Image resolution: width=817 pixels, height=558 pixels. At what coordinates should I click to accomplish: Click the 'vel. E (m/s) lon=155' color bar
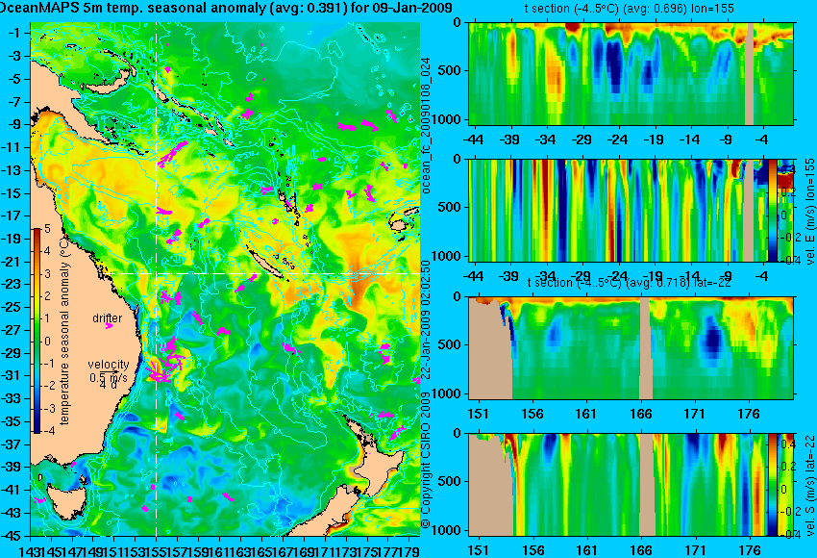pyautogui.click(x=773, y=210)
